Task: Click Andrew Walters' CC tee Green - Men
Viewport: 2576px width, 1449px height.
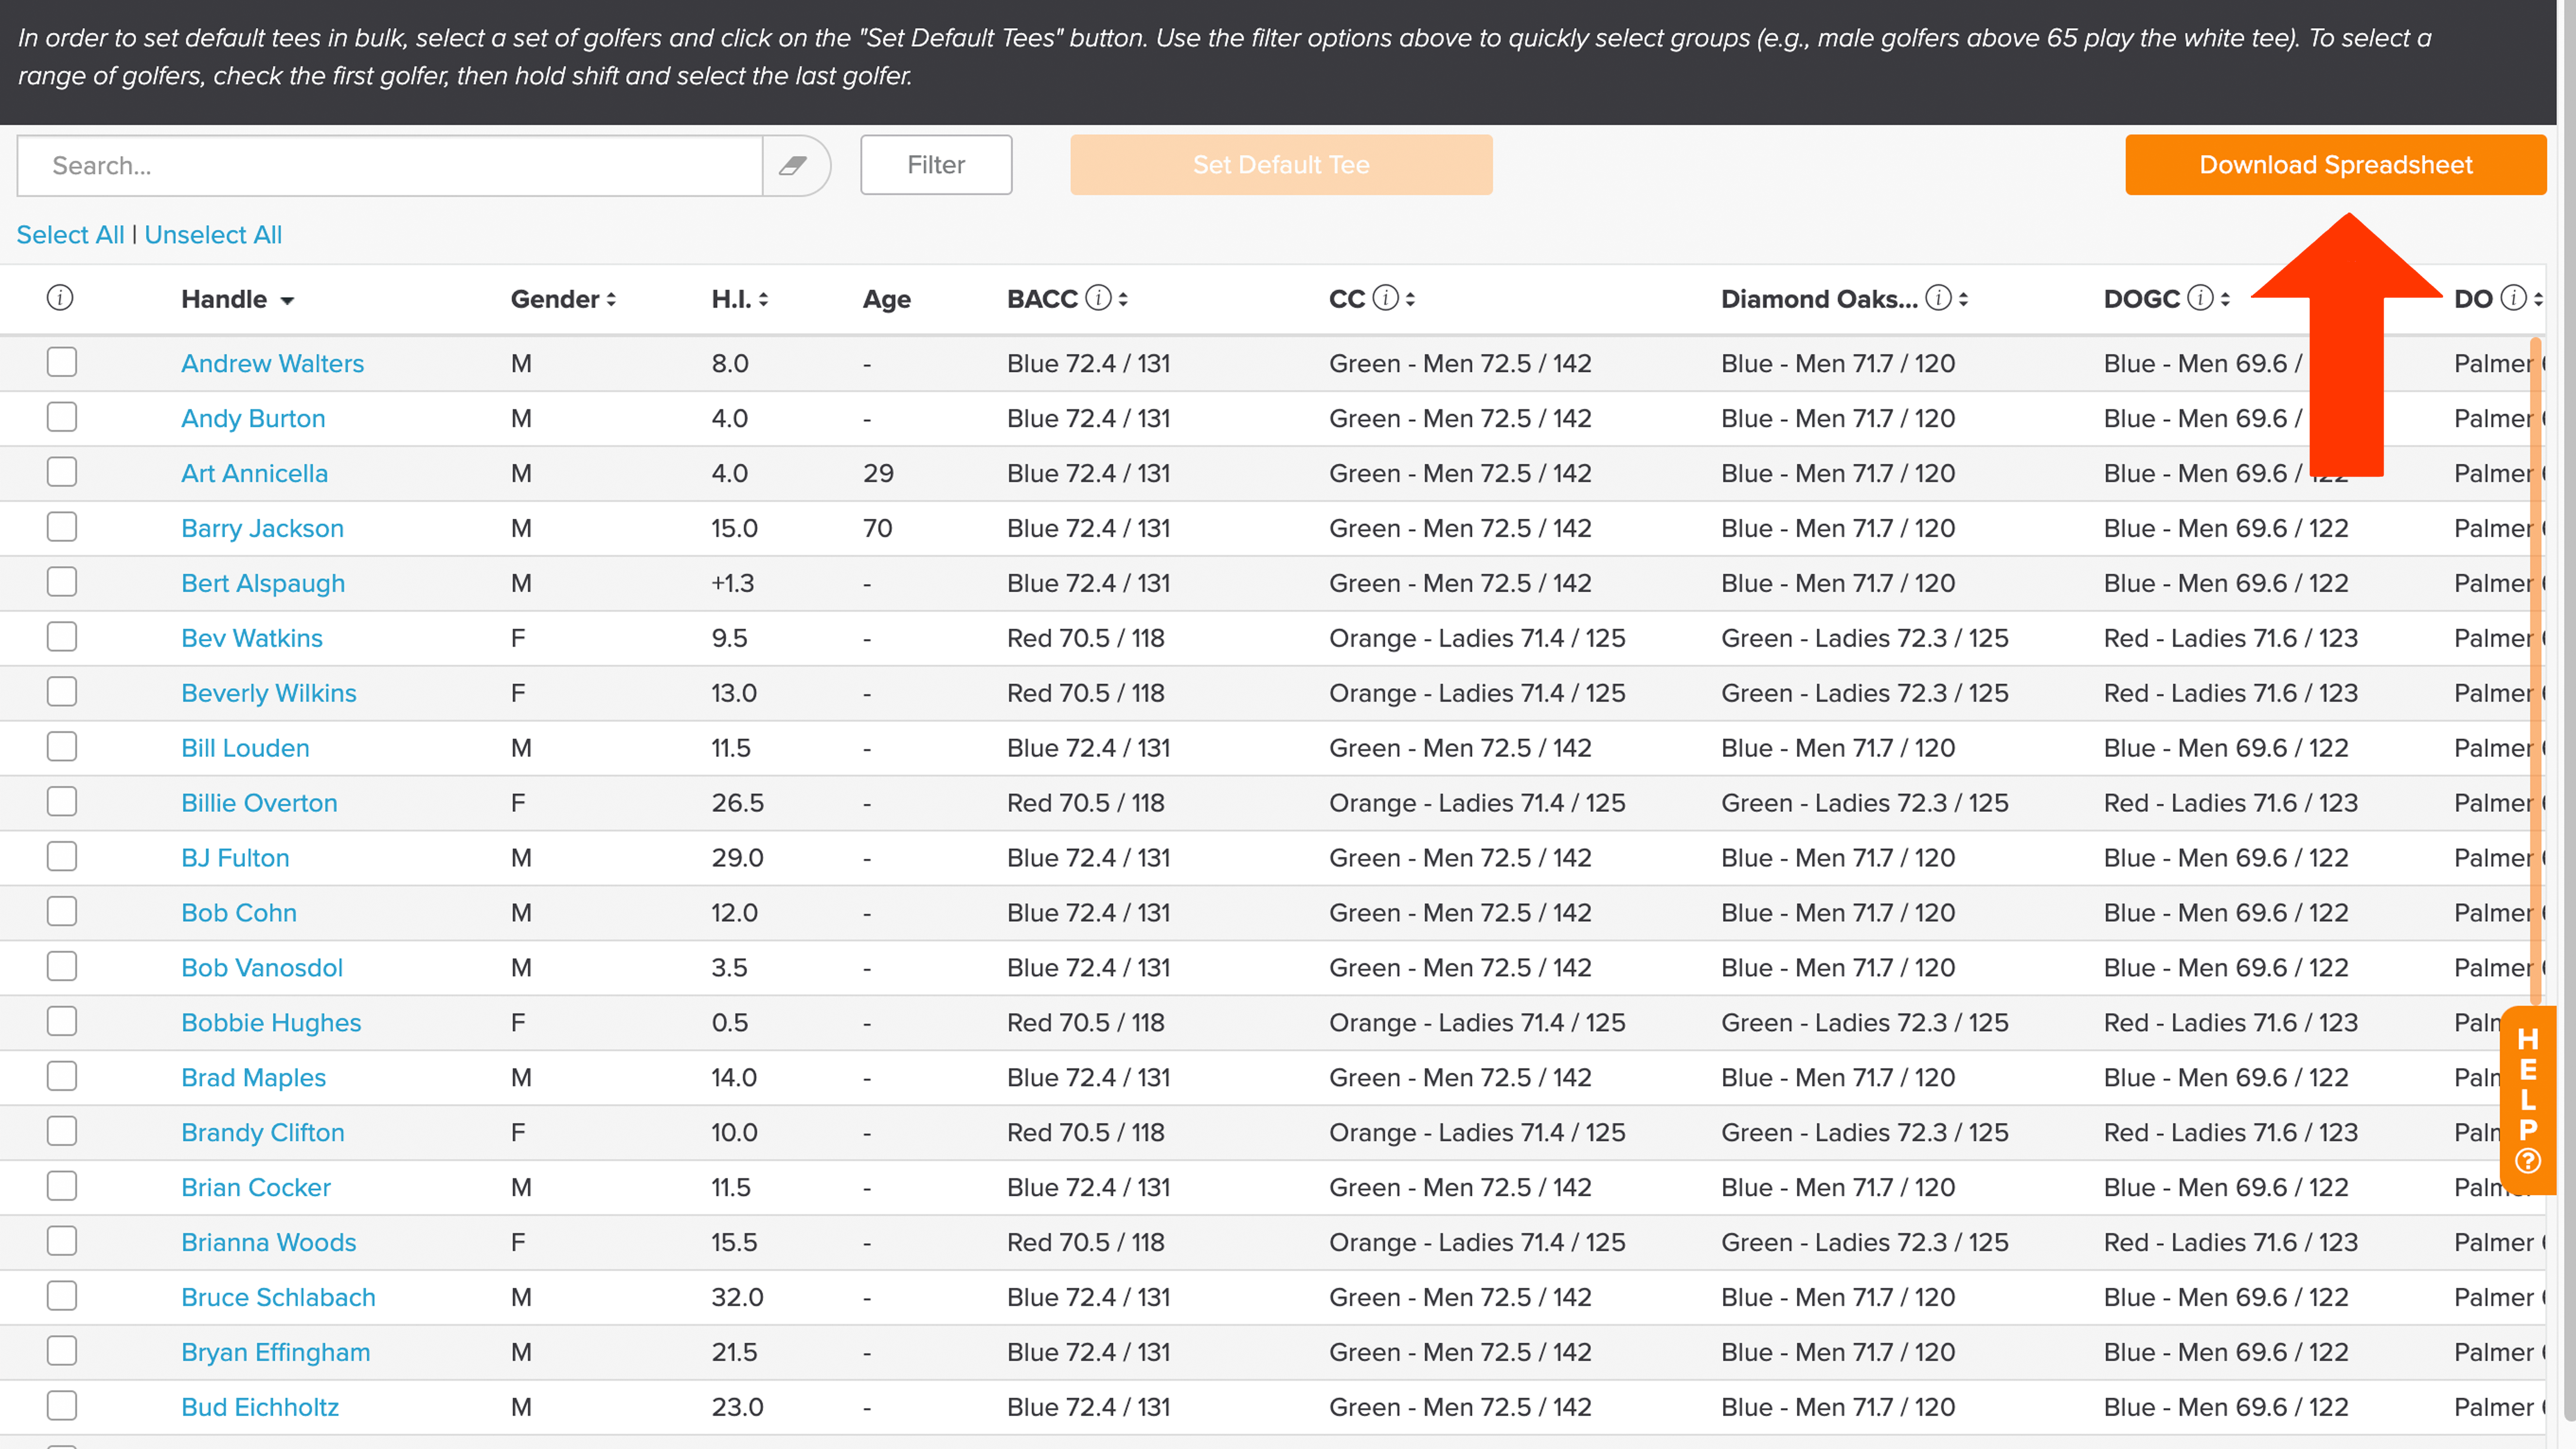Action: click(1460, 363)
